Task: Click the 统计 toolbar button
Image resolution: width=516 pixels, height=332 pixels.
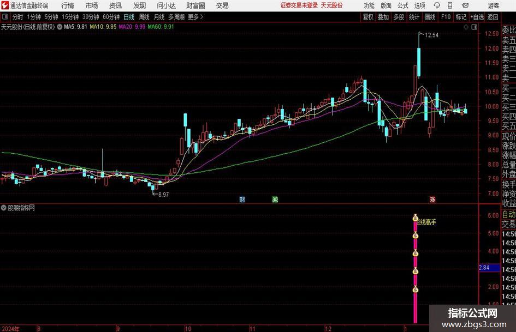Action: point(414,17)
